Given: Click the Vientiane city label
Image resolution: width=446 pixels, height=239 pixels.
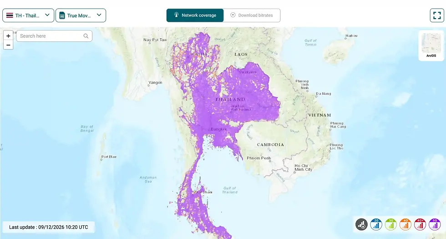Looking at the screenshot, I should pos(248,72).
